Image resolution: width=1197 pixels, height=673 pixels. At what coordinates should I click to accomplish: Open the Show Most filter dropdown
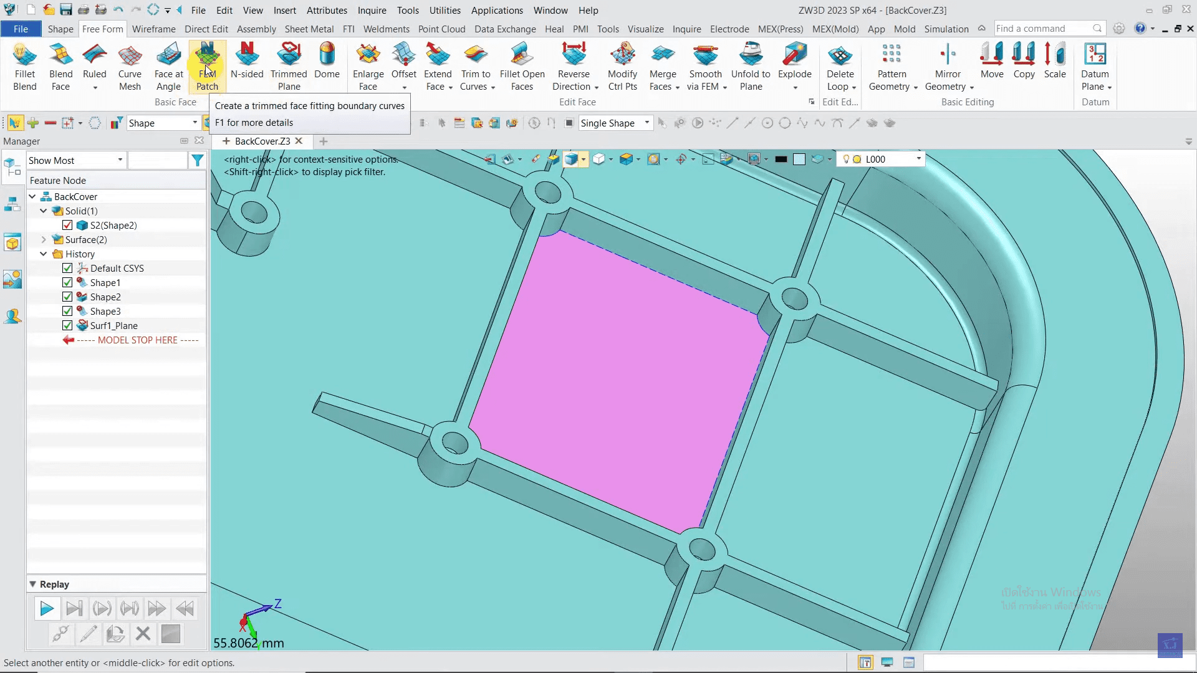click(120, 161)
